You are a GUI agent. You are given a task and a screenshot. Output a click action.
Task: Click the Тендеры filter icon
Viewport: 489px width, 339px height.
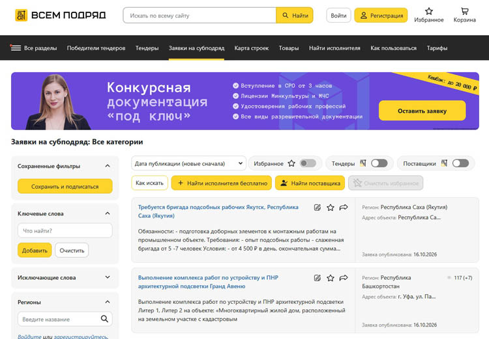point(363,163)
